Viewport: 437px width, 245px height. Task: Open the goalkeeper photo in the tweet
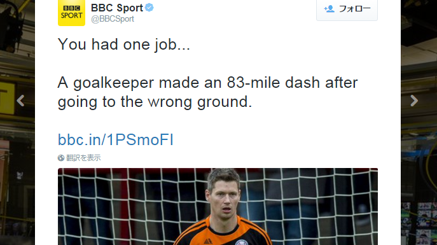(218, 207)
